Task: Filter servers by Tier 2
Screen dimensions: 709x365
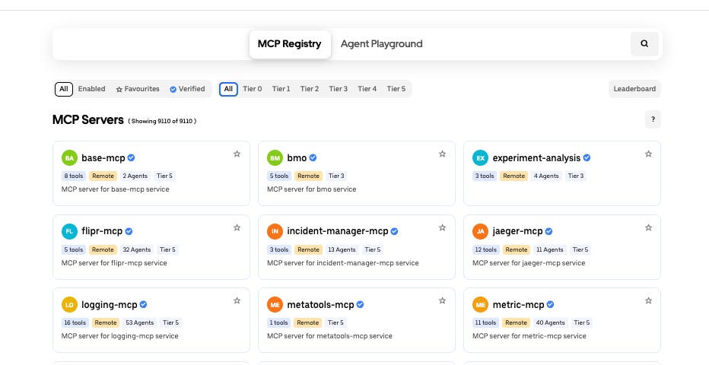Action: (310, 89)
